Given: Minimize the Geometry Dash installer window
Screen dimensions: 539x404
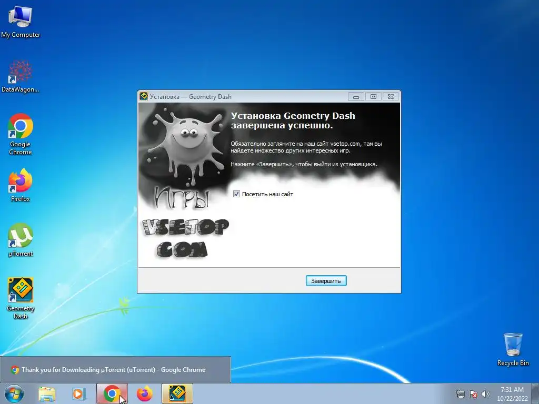Looking at the screenshot, I should pos(356,97).
